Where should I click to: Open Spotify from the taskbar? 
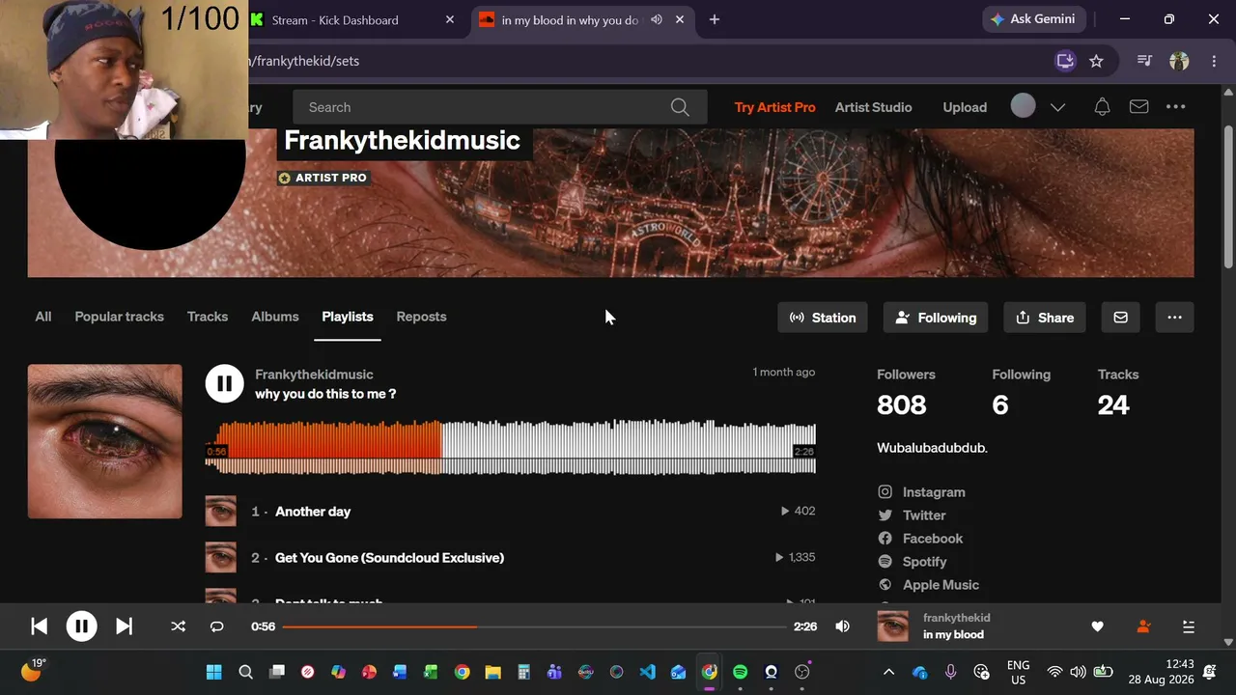[740, 672]
